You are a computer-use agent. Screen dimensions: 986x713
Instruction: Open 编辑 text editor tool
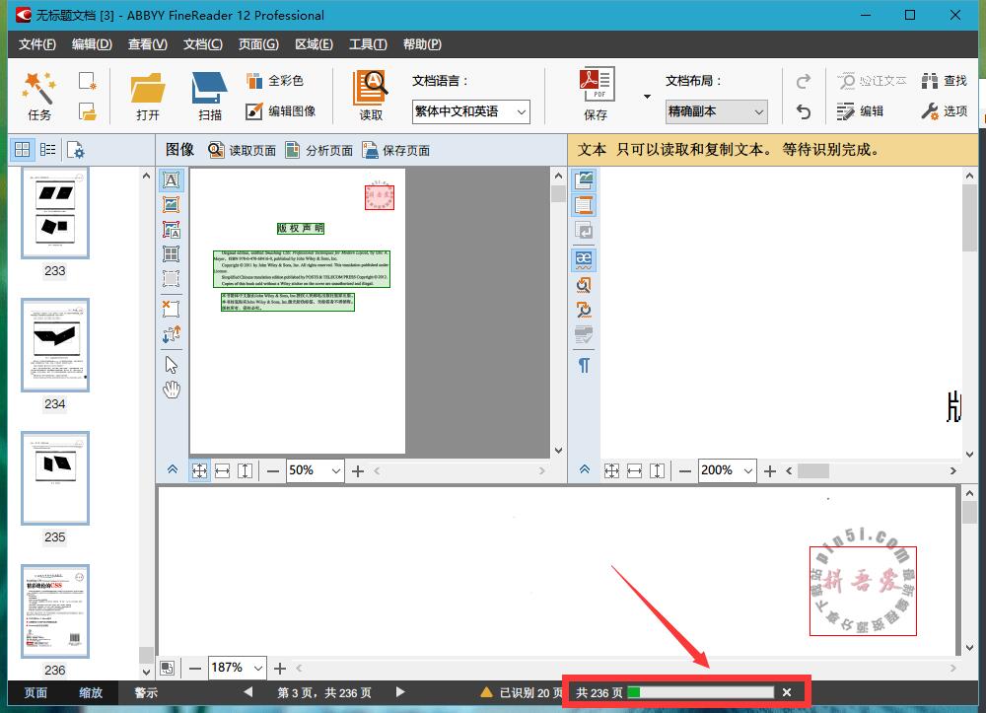pyautogui.click(x=860, y=111)
